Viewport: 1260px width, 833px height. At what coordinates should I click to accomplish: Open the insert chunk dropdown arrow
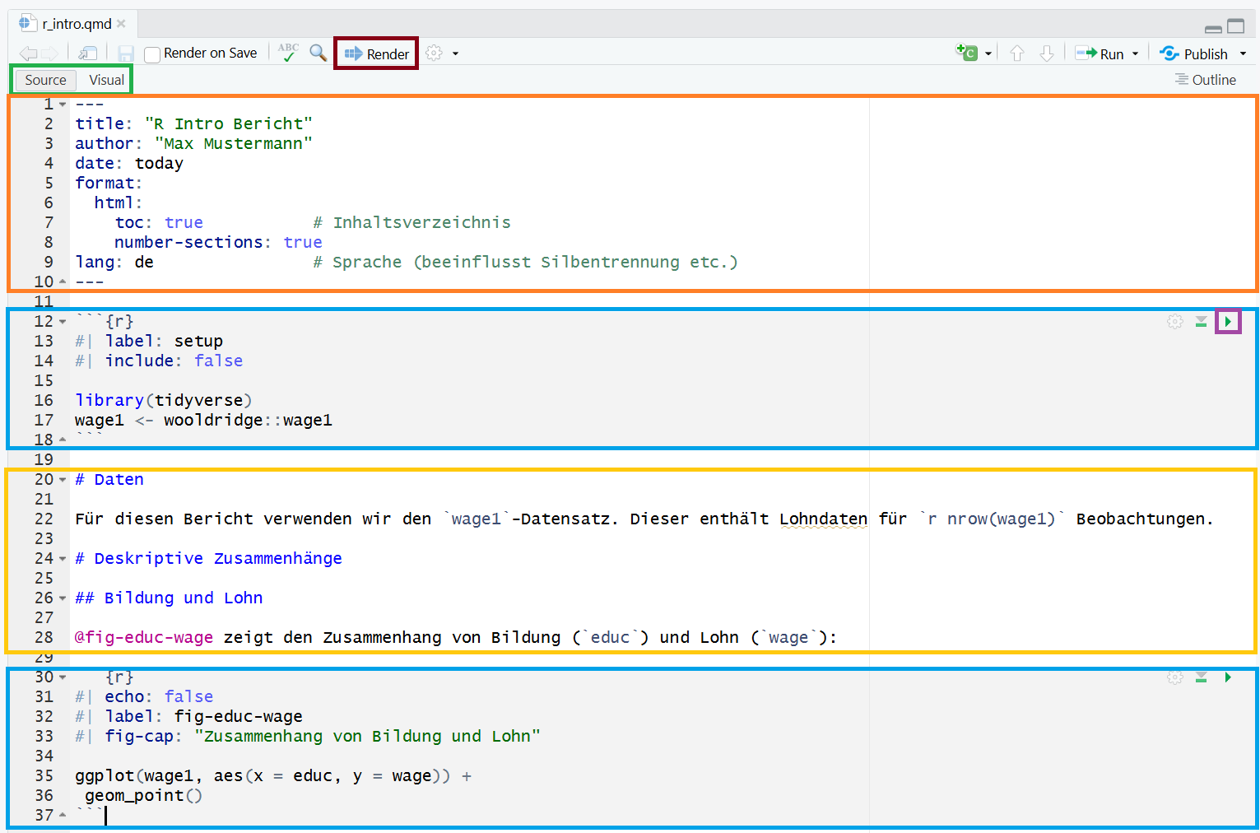(x=988, y=54)
